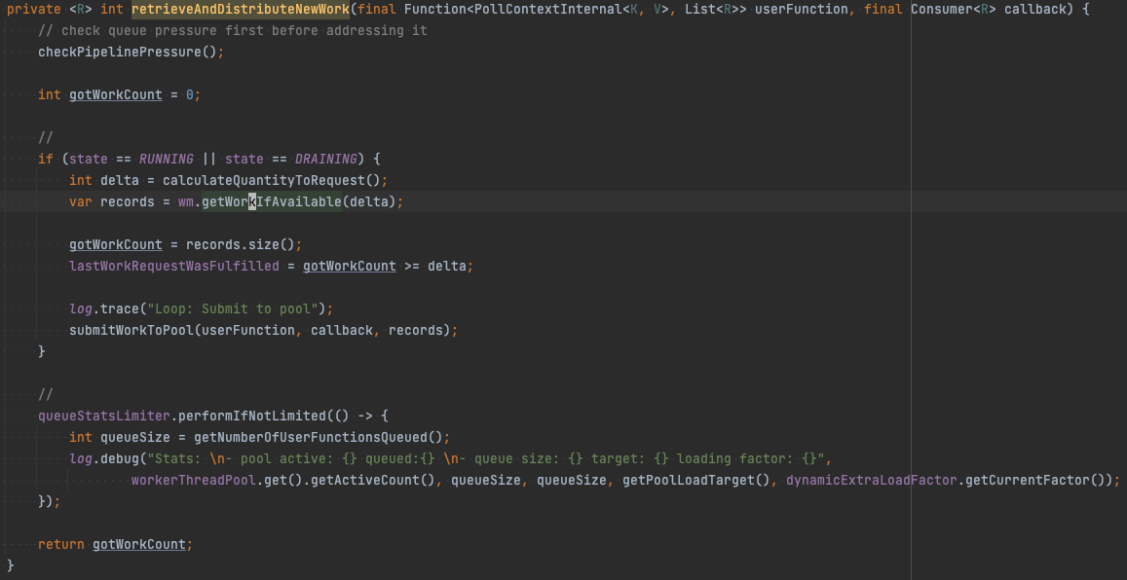Click the callback parameter in method signature
The image size is (1127, 580).
1035,10
